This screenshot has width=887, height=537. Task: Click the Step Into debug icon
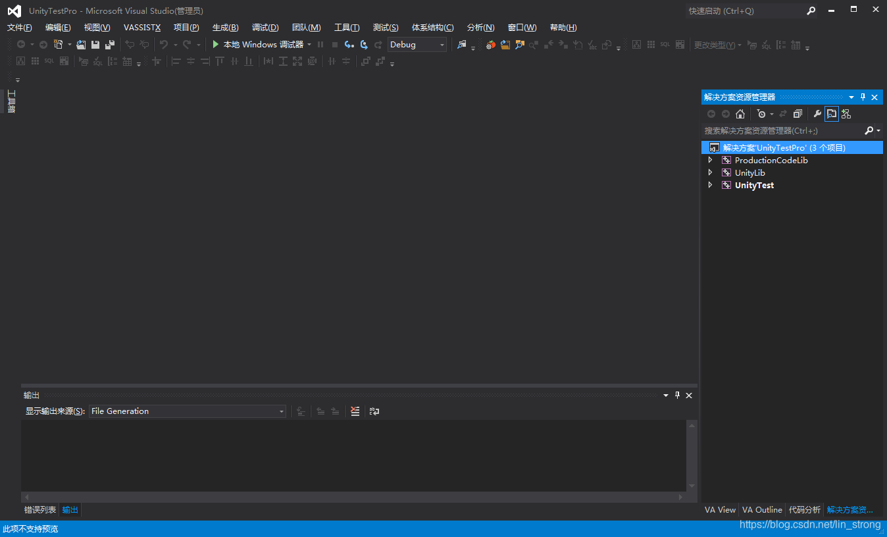pos(349,45)
